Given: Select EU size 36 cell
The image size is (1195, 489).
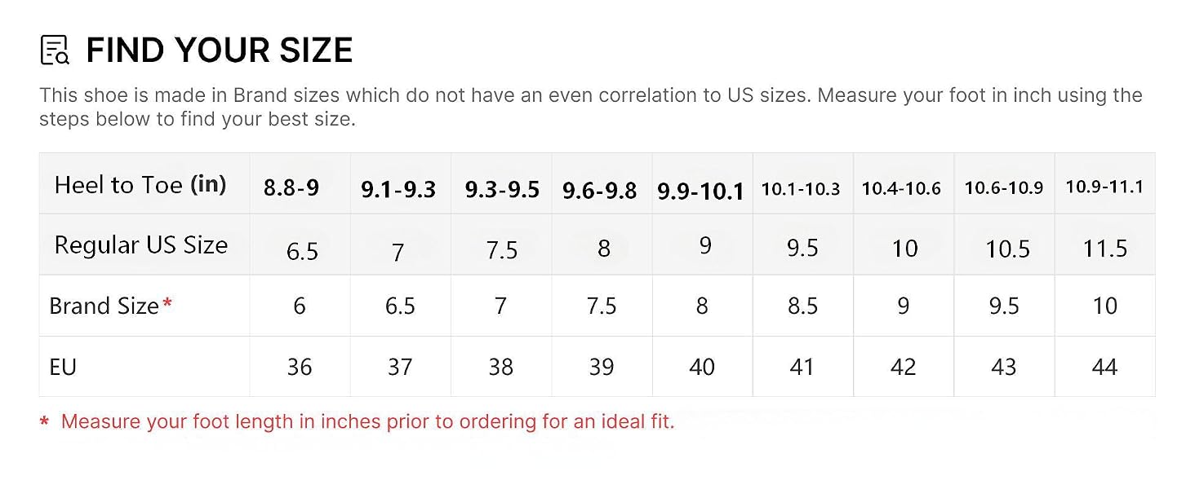Looking at the screenshot, I should click(300, 368).
